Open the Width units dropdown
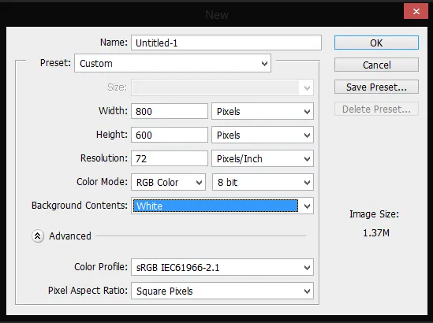 coord(263,111)
